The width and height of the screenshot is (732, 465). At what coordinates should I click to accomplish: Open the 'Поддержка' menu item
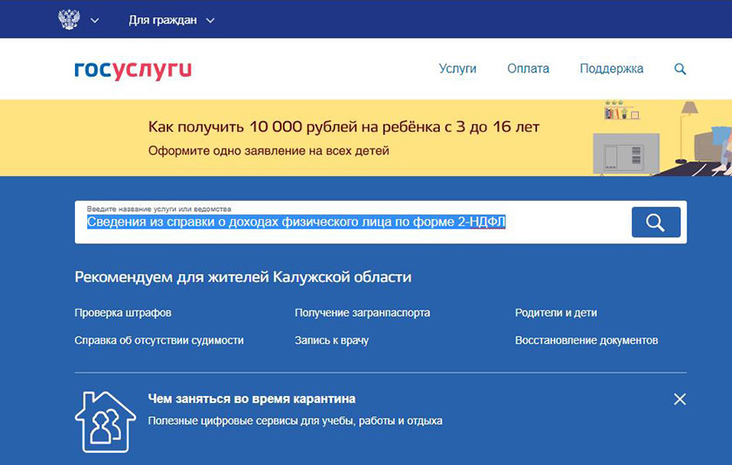click(x=611, y=69)
